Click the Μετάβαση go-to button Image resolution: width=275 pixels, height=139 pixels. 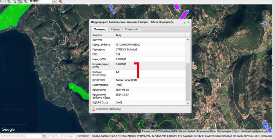click(83, 136)
